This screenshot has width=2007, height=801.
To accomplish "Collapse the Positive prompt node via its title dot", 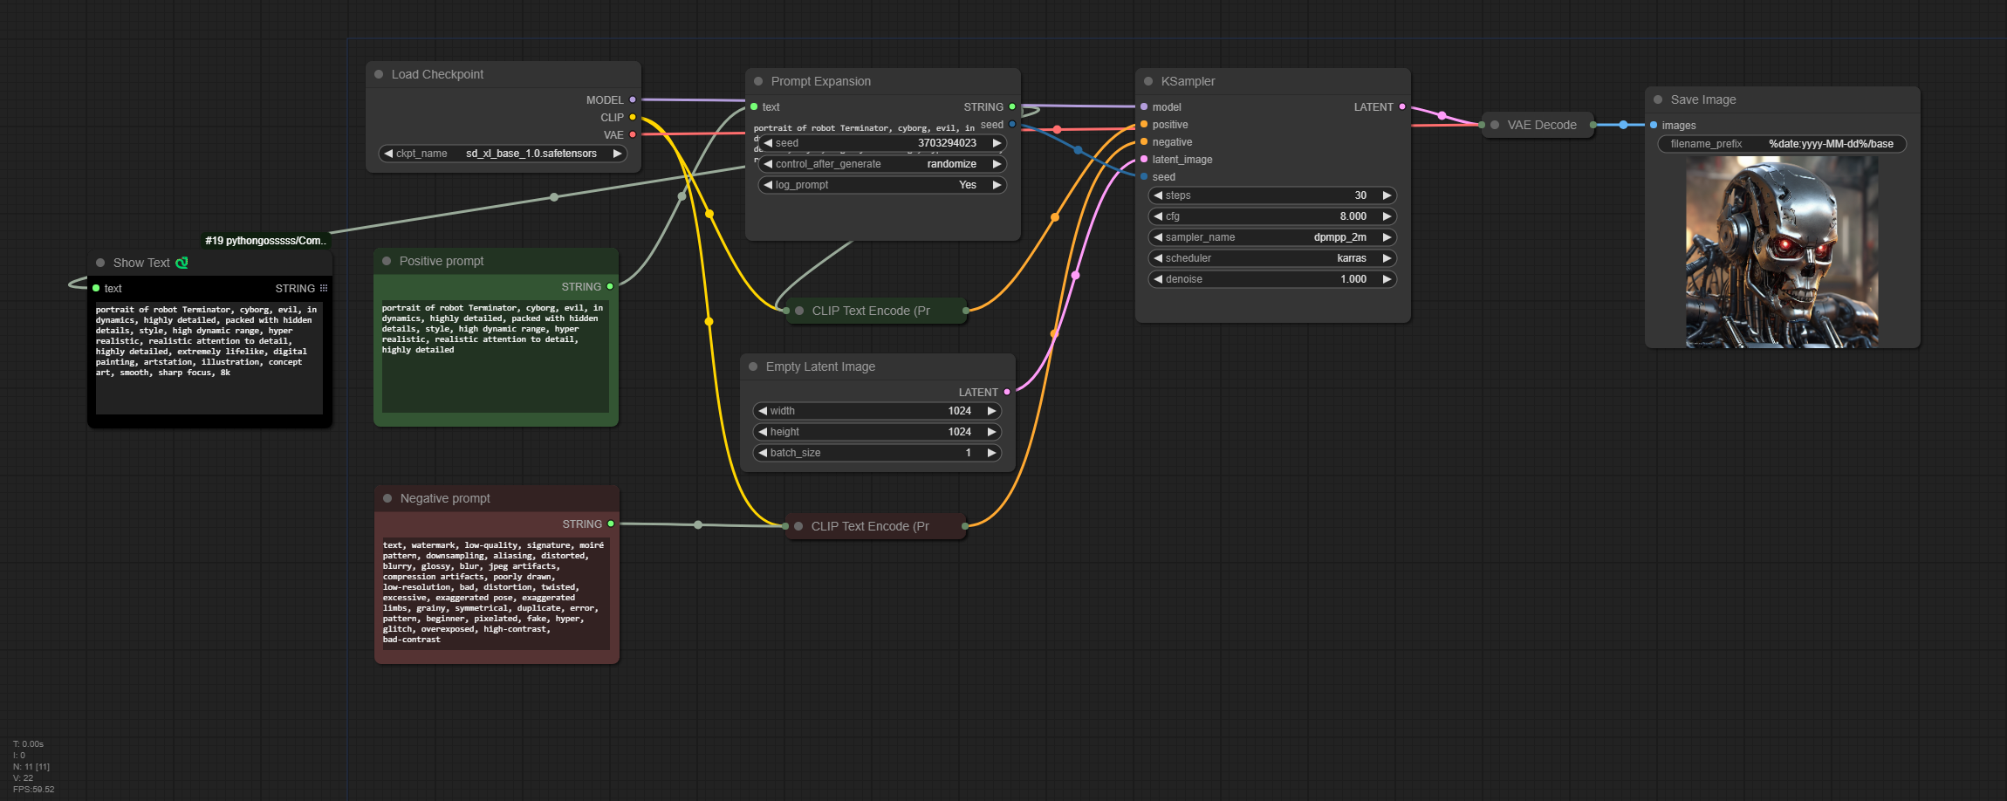I will tap(387, 261).
